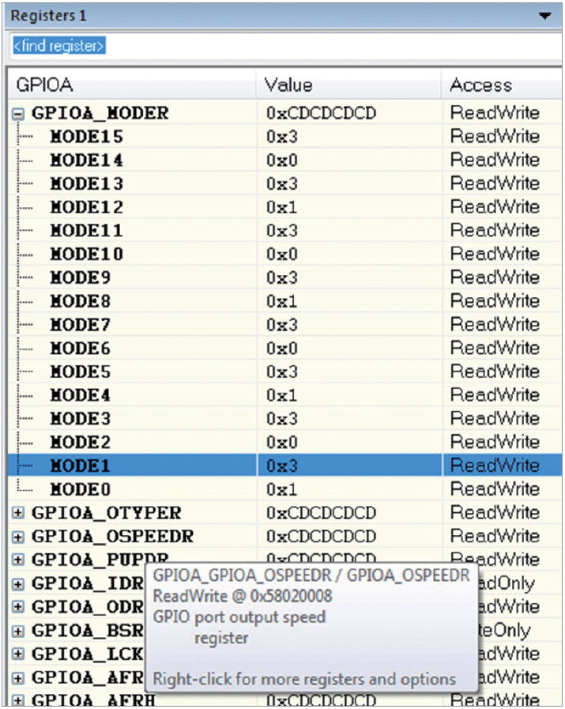Screen dimensions: 565x709
Task: Open the Registers 1 panel dropdown arrow
Action: (544, 16)
